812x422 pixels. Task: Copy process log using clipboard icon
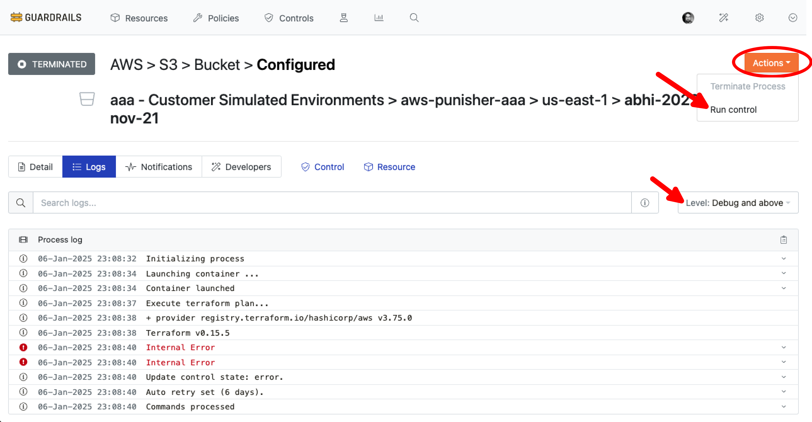[783, 240]
